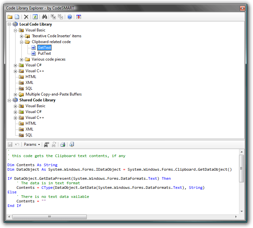Refresh the code library tree
Image resolution: width=253 pixels, height=228 pixels.
tap(35, 17)
